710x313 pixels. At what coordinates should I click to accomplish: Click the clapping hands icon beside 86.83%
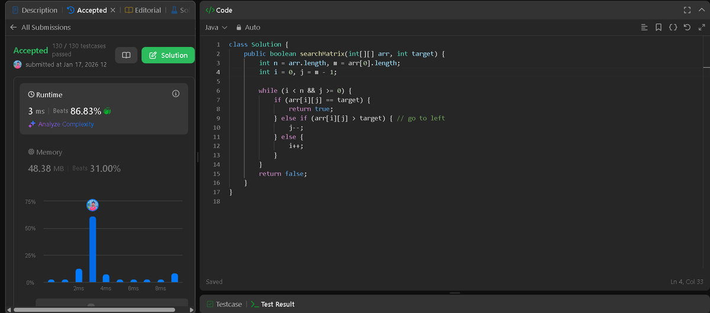(108, 111)
